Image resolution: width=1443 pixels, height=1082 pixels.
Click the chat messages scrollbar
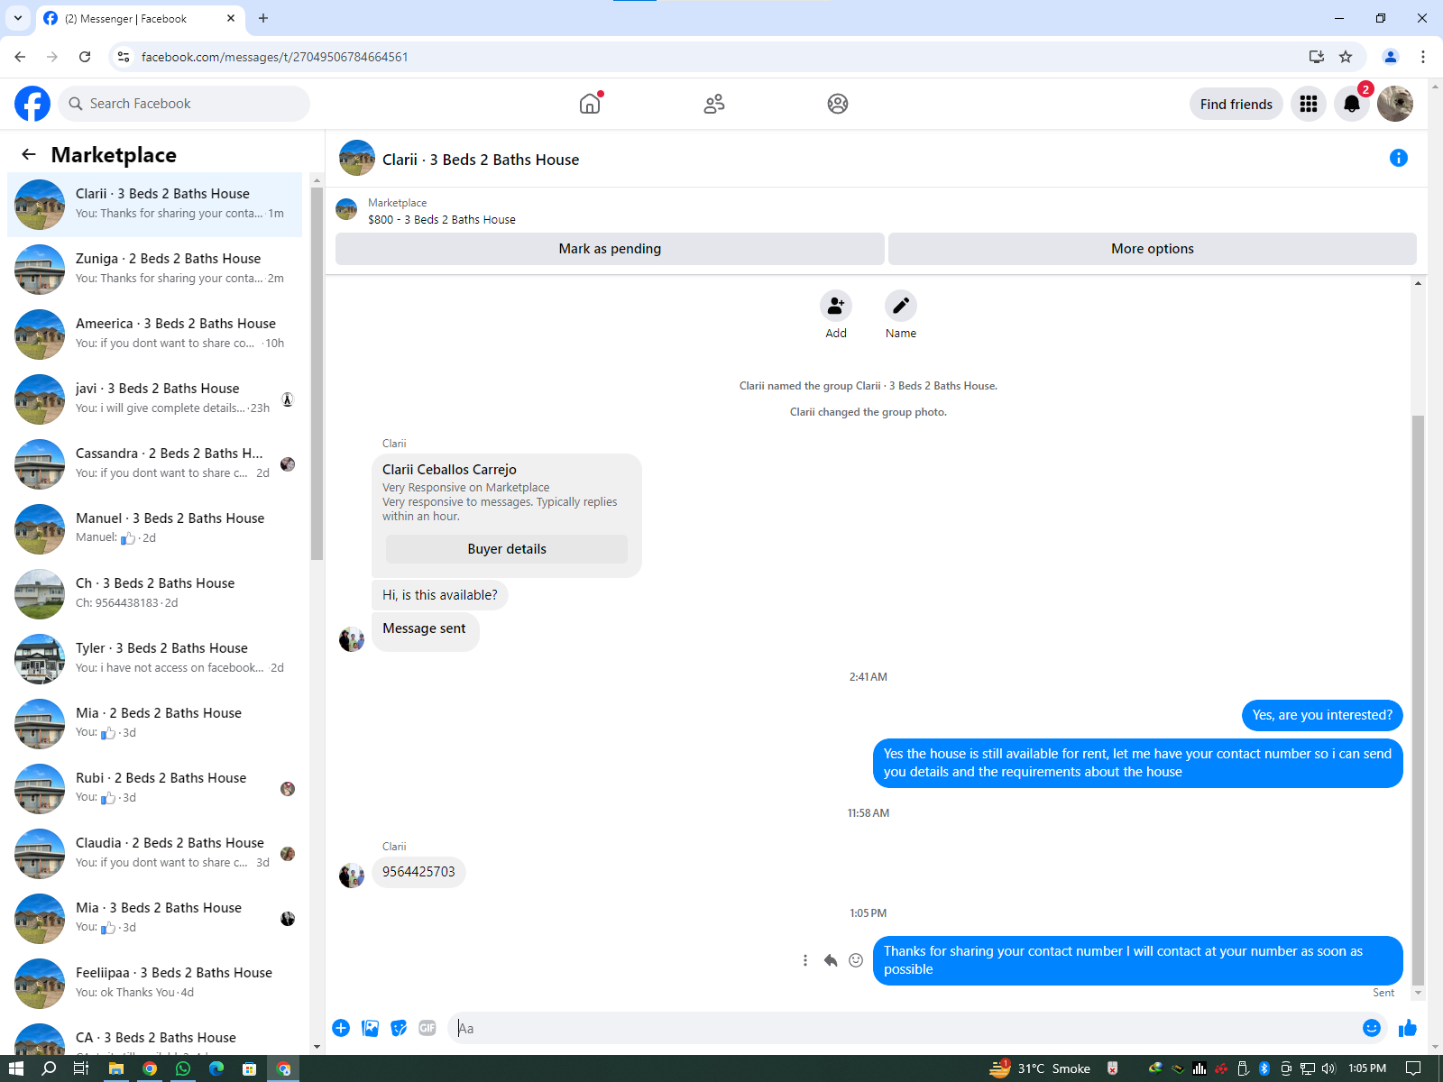pos(1418,701)
